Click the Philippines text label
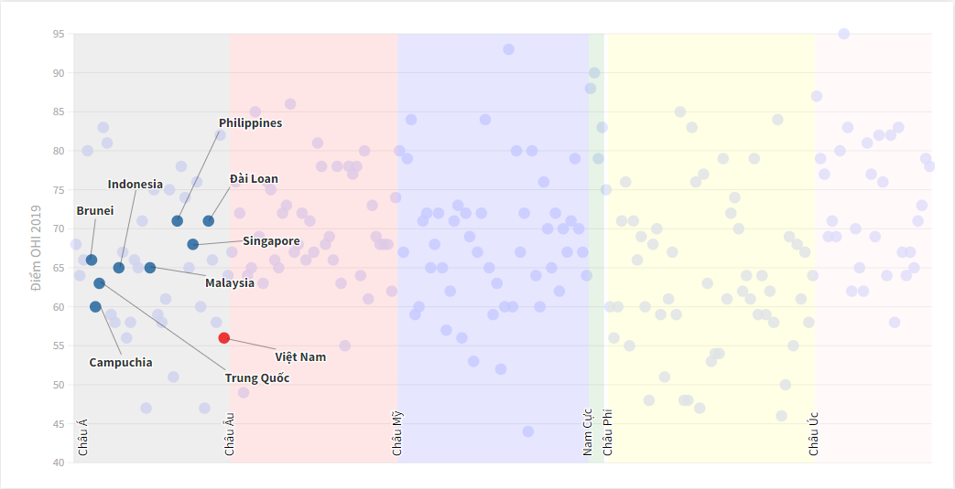The image size is (955, 489). (250, 122)
